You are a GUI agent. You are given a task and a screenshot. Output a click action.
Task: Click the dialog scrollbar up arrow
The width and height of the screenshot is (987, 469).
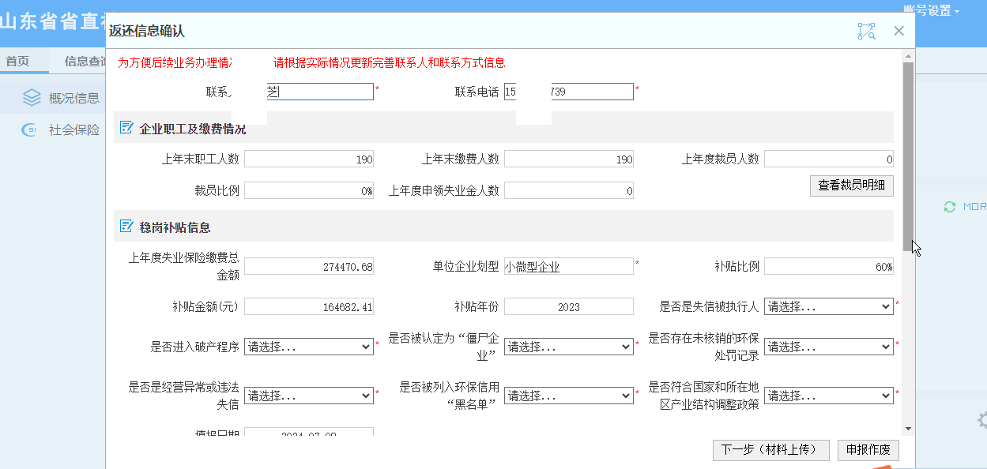[908, 56]
